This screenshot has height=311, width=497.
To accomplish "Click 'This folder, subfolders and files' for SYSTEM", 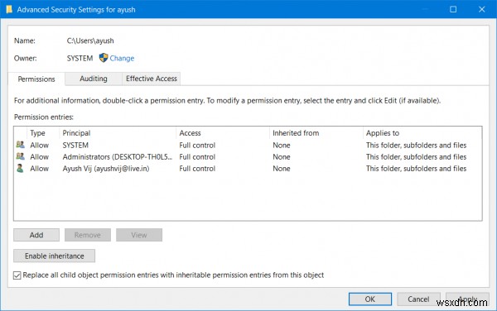I will pyautogui.click(x=416, y=146).
